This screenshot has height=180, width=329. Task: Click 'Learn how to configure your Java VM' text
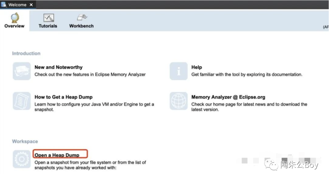(x=94, y=107)
